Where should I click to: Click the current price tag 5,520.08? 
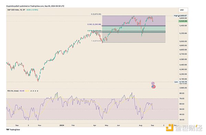click(183, 21)
